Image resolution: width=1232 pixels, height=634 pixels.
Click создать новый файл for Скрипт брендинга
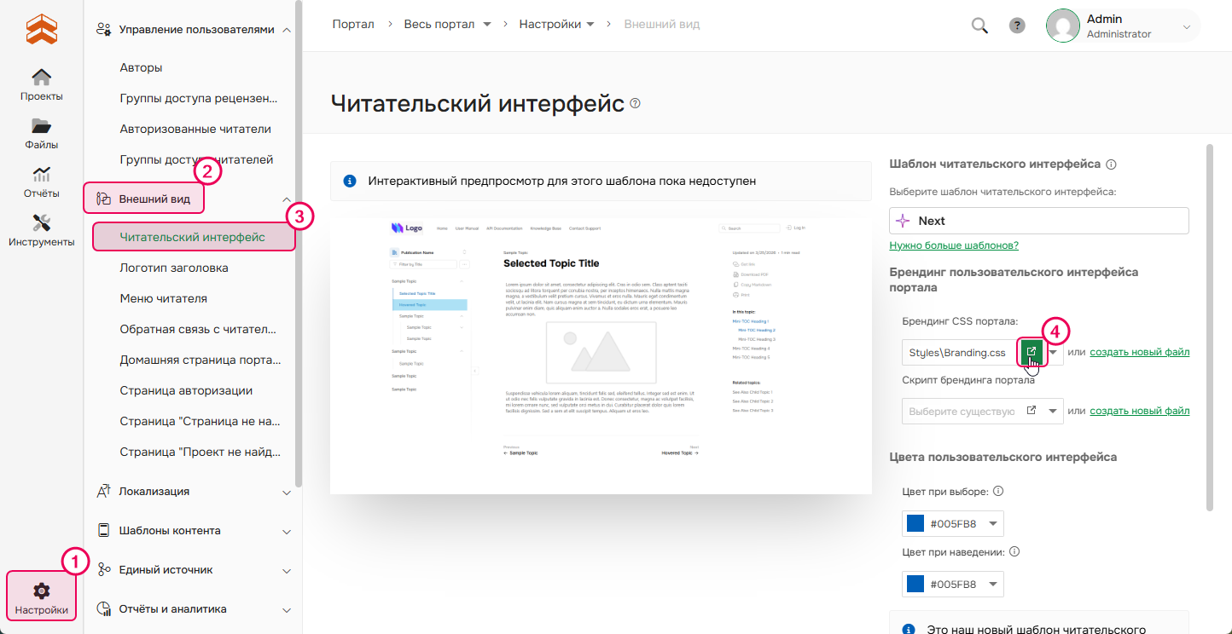tap(1139, 411)
